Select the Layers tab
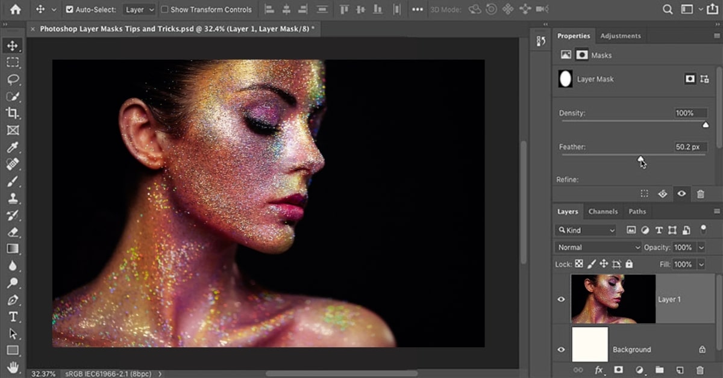Screen dimensions: 723x378 (568, 211)
